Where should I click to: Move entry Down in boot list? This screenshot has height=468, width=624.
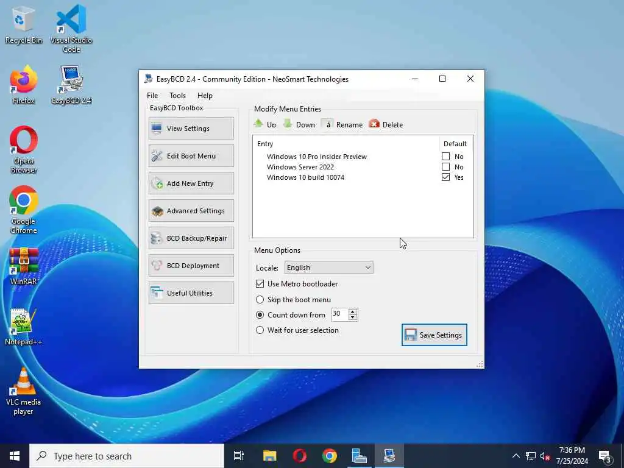[x=299, y=124]
